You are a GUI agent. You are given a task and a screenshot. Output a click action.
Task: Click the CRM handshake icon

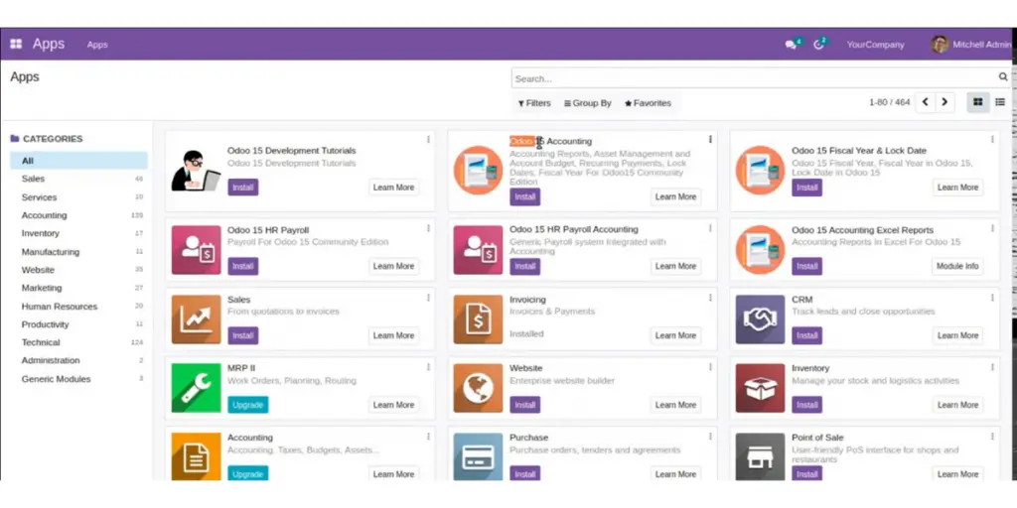(x=760, y=319)
